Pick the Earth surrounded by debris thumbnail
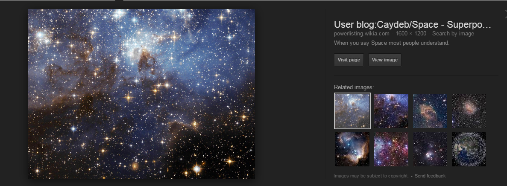 (469, 149)
